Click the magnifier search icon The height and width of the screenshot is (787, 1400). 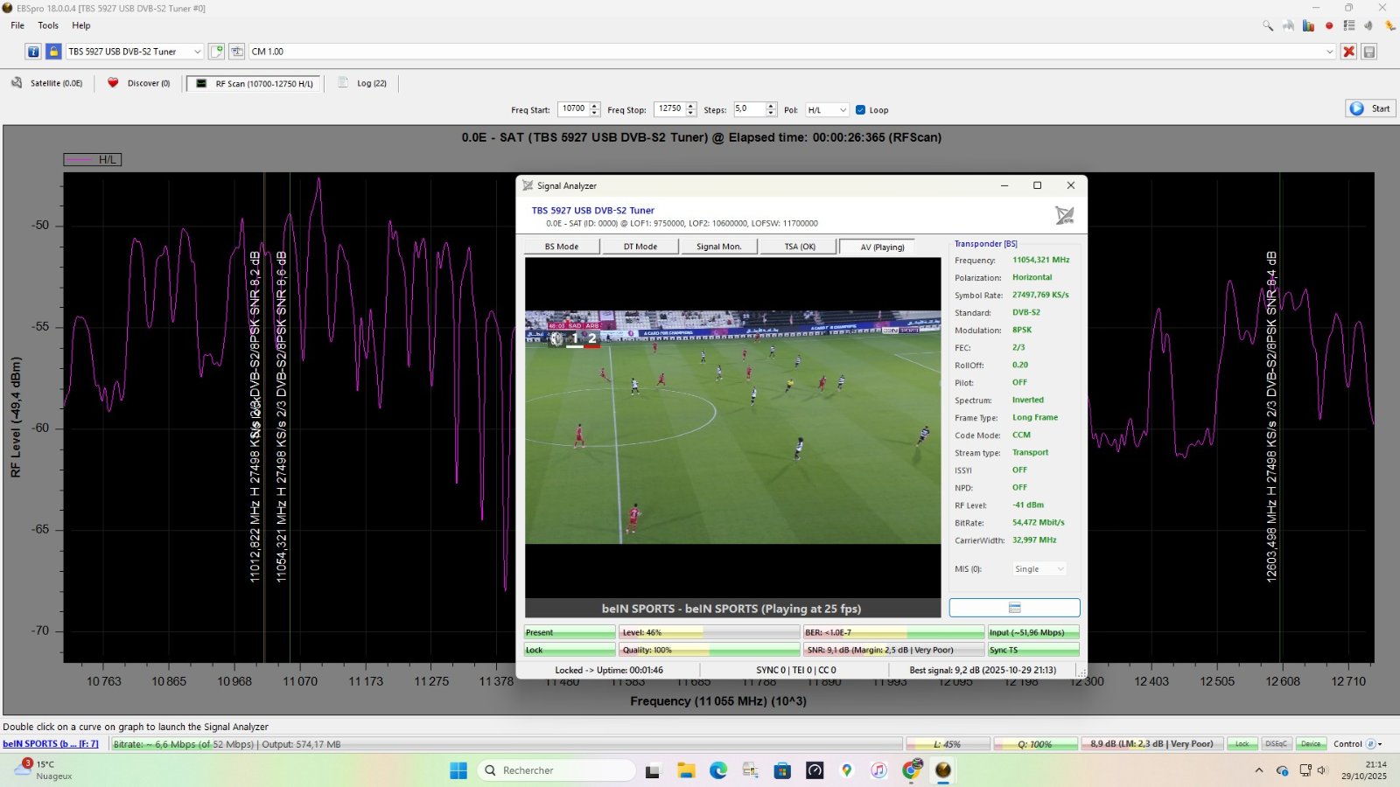point(1268,25)
